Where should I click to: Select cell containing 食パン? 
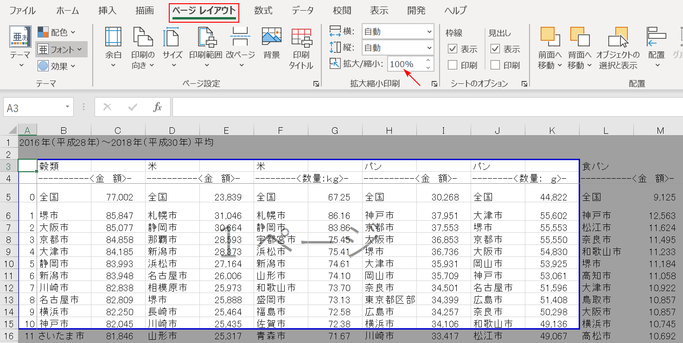click(606, 166)
